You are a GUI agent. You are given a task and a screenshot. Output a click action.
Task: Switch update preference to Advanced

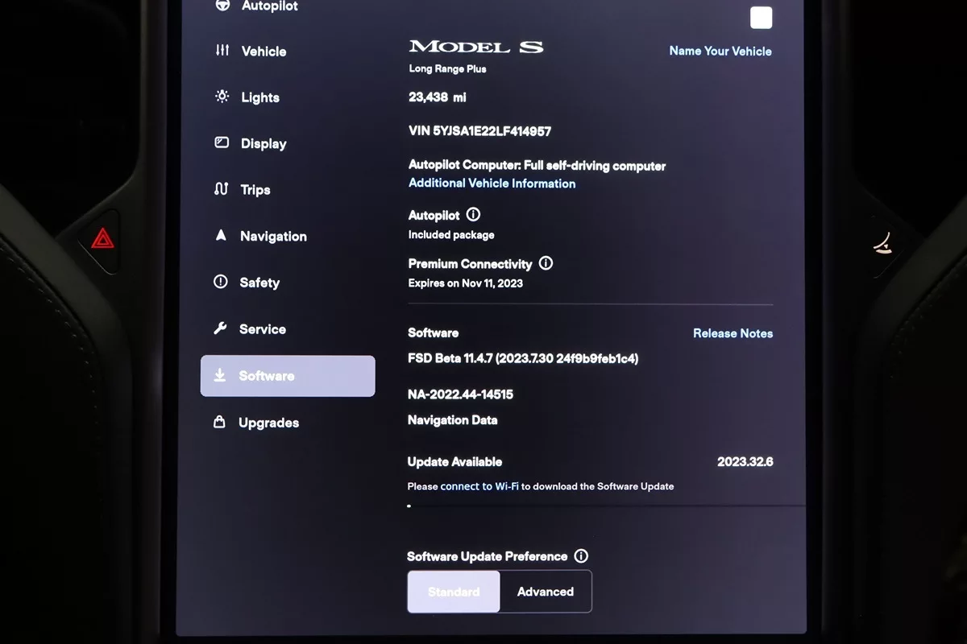546,592
